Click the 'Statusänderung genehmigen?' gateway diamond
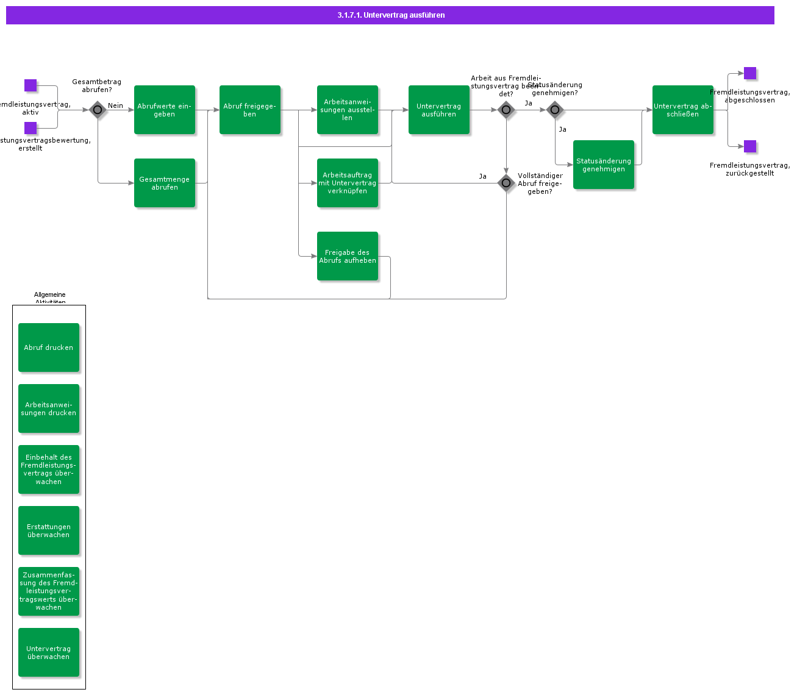The height and width of the screenshot is (695, 797). 555,110
